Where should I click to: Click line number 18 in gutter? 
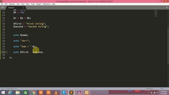pyautogui.click(x=3, y=24)
